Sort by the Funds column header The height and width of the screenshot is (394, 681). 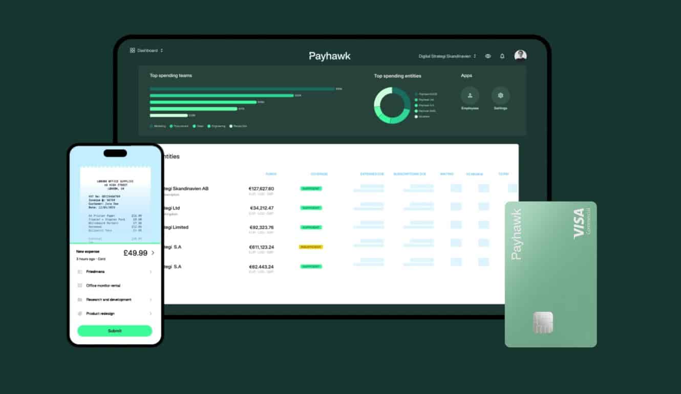tap(271, 174)
